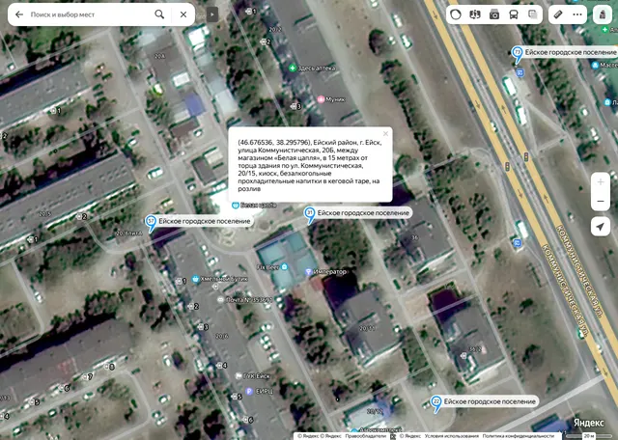This screenshot has width=618, height=440.
Task: Zoom in with the plus button
Action: click(x=601, y=182)
